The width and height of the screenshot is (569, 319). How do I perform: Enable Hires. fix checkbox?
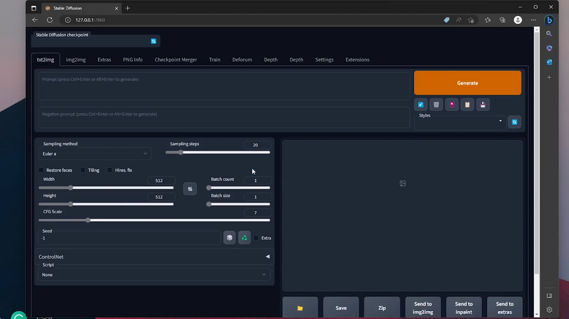[x=109, y=170]
